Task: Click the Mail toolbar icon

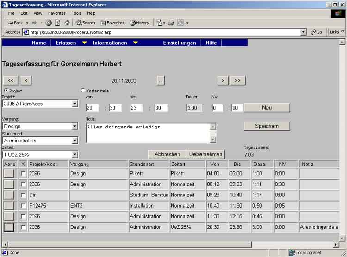Action: (159, 23)
